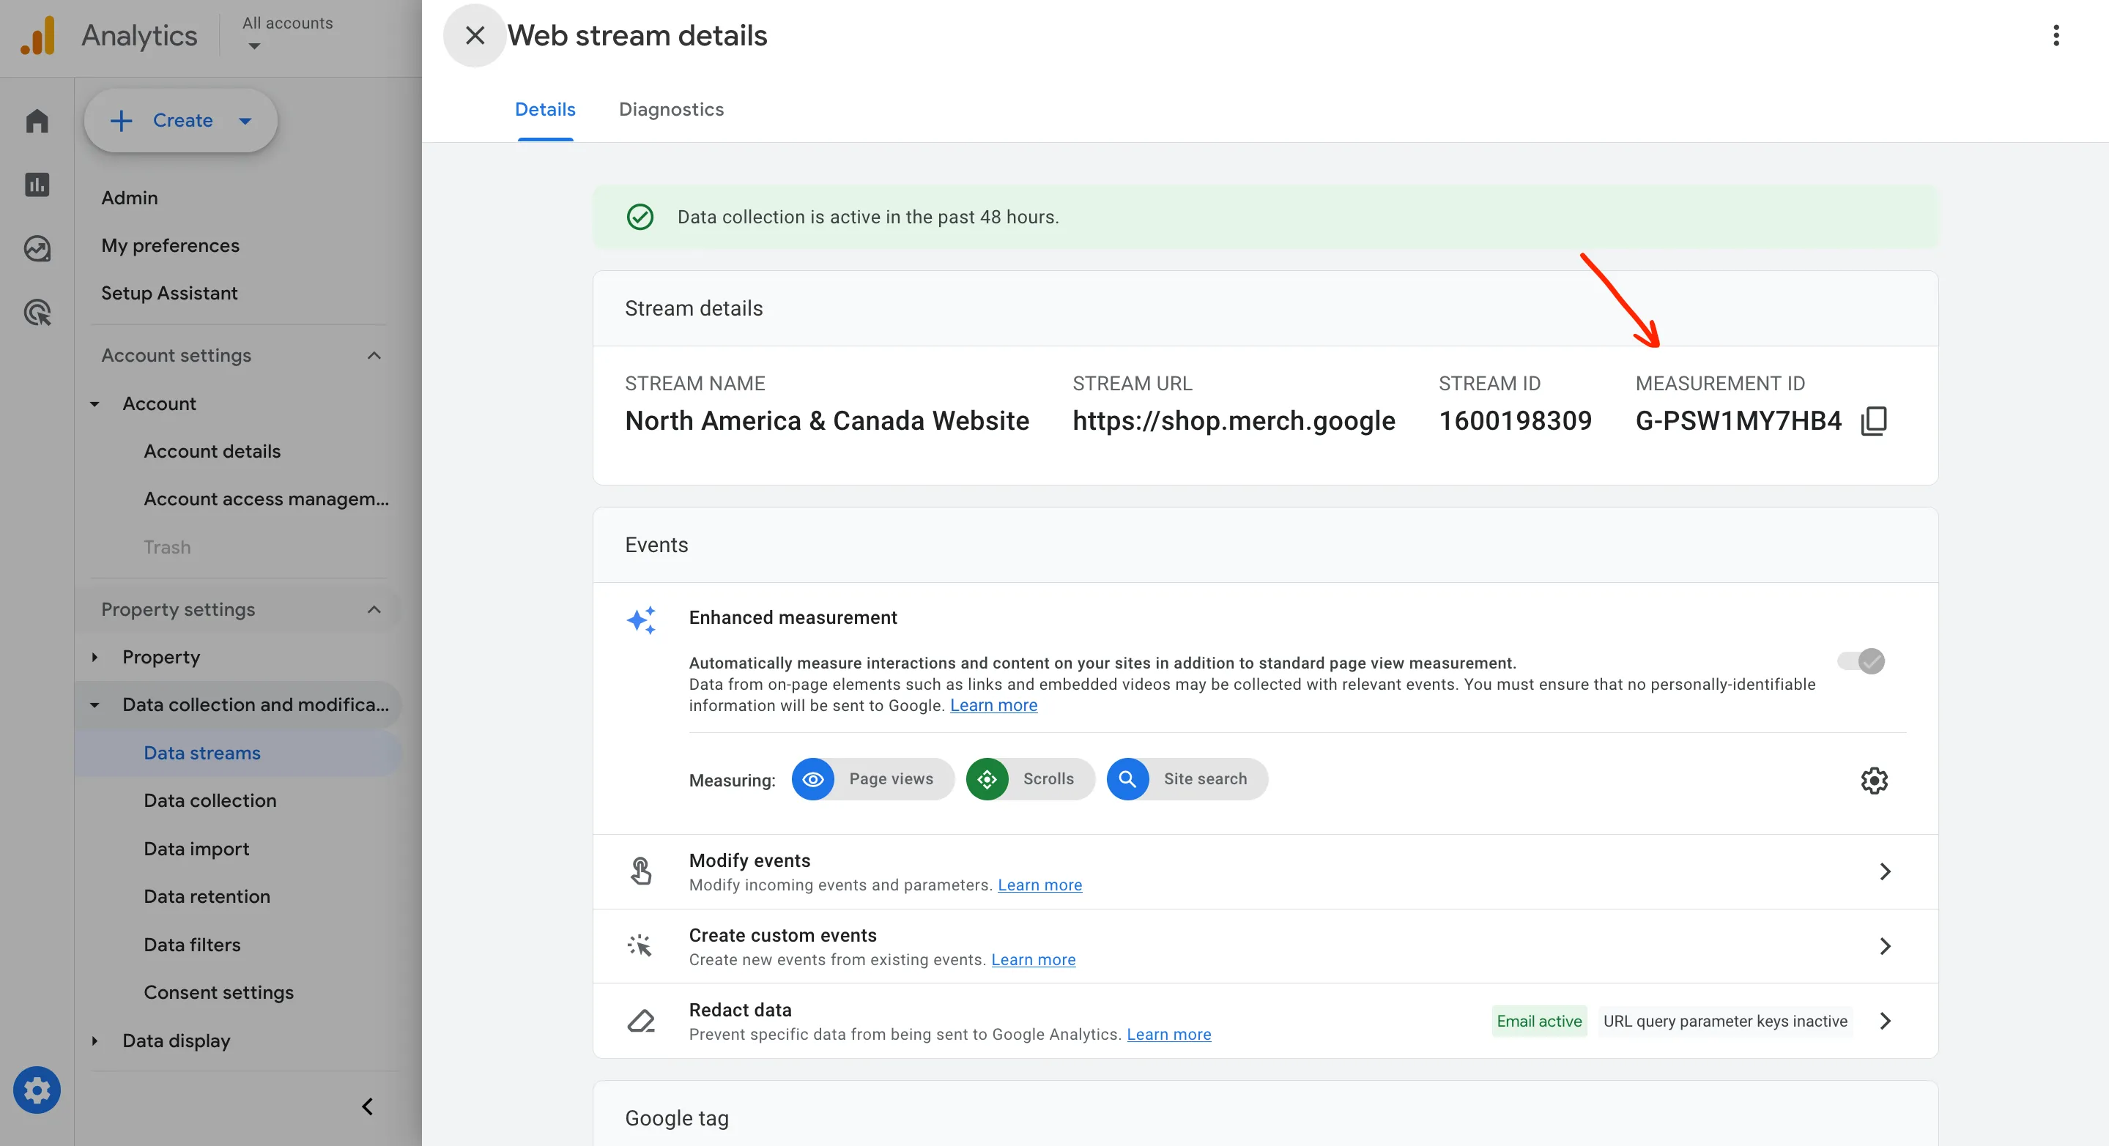Copy the Measurement ID to clipboard
This screenshot has width=2109, height=1146.
(x=1873, y=421)
